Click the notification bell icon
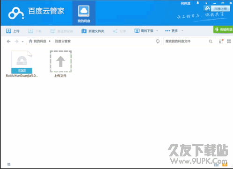The width and height of the screenshot is (233, 169). tap(198, 3)
